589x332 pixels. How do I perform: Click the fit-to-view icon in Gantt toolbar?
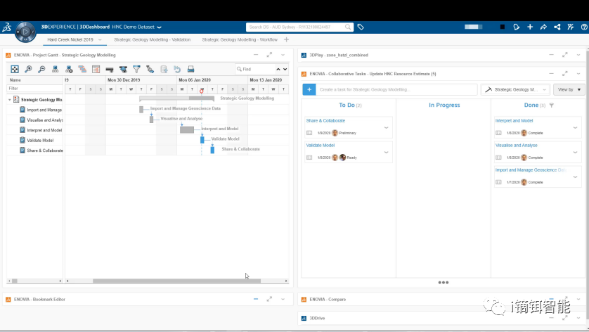click(x=15, y=69)
